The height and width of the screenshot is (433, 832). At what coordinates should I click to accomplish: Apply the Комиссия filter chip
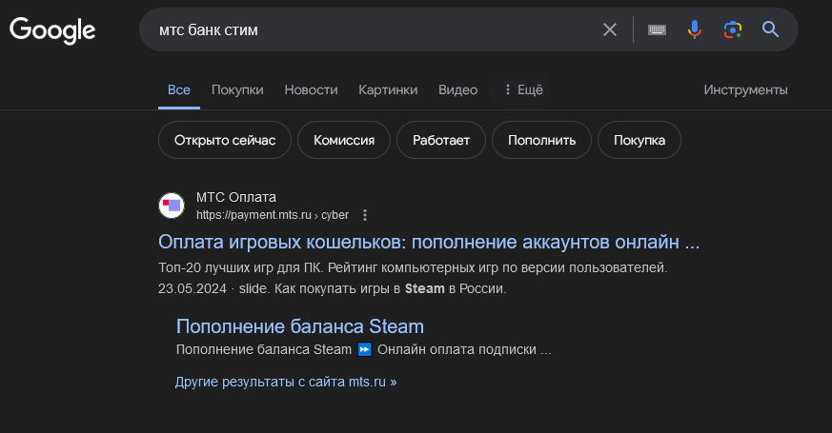344,140
